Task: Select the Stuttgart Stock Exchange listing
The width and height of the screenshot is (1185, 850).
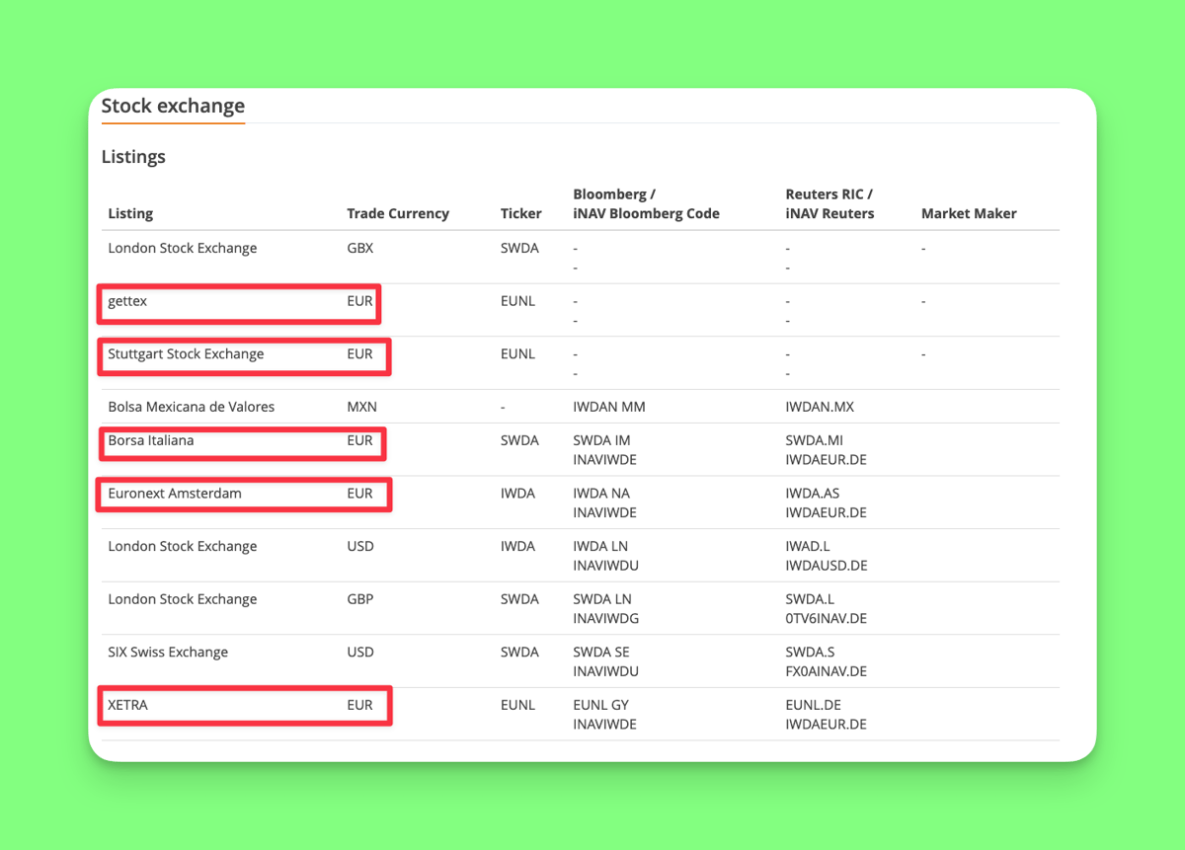Action: 186,354
